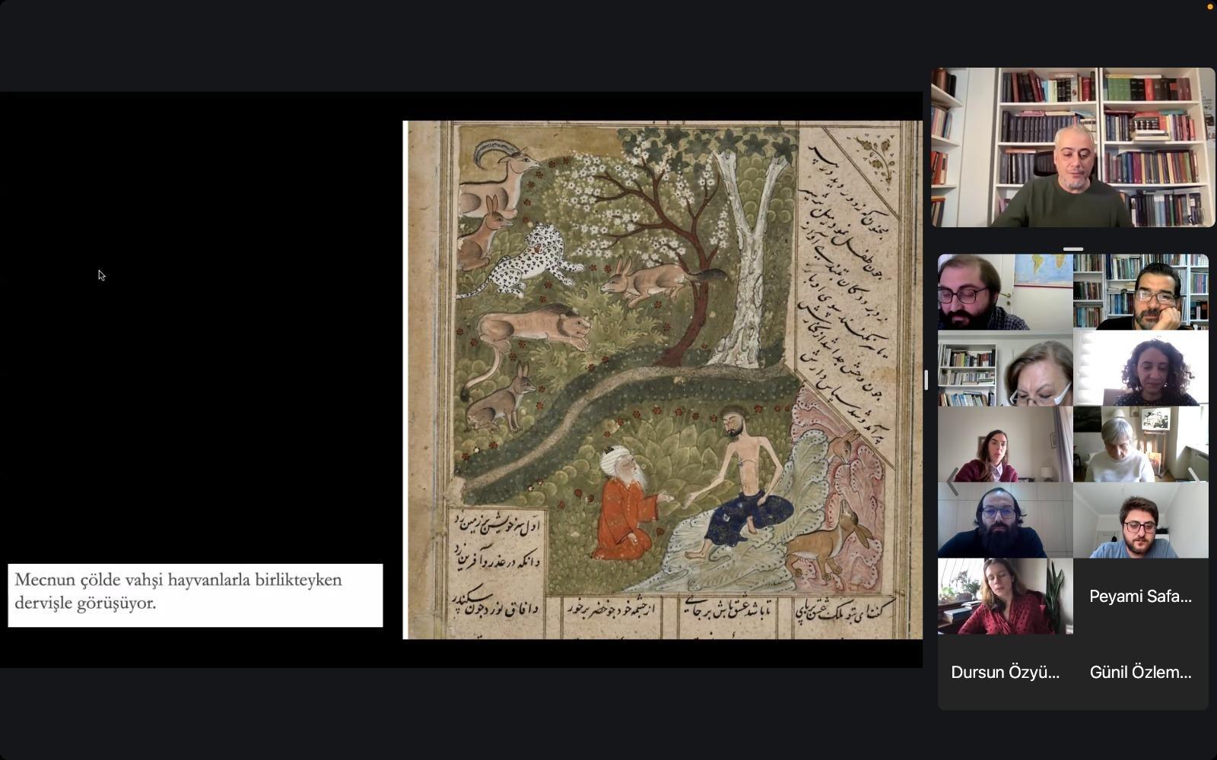Select the Günil Özlem... participant tile
Viewport: 1217px width, 760px height.
(1141, 672)
